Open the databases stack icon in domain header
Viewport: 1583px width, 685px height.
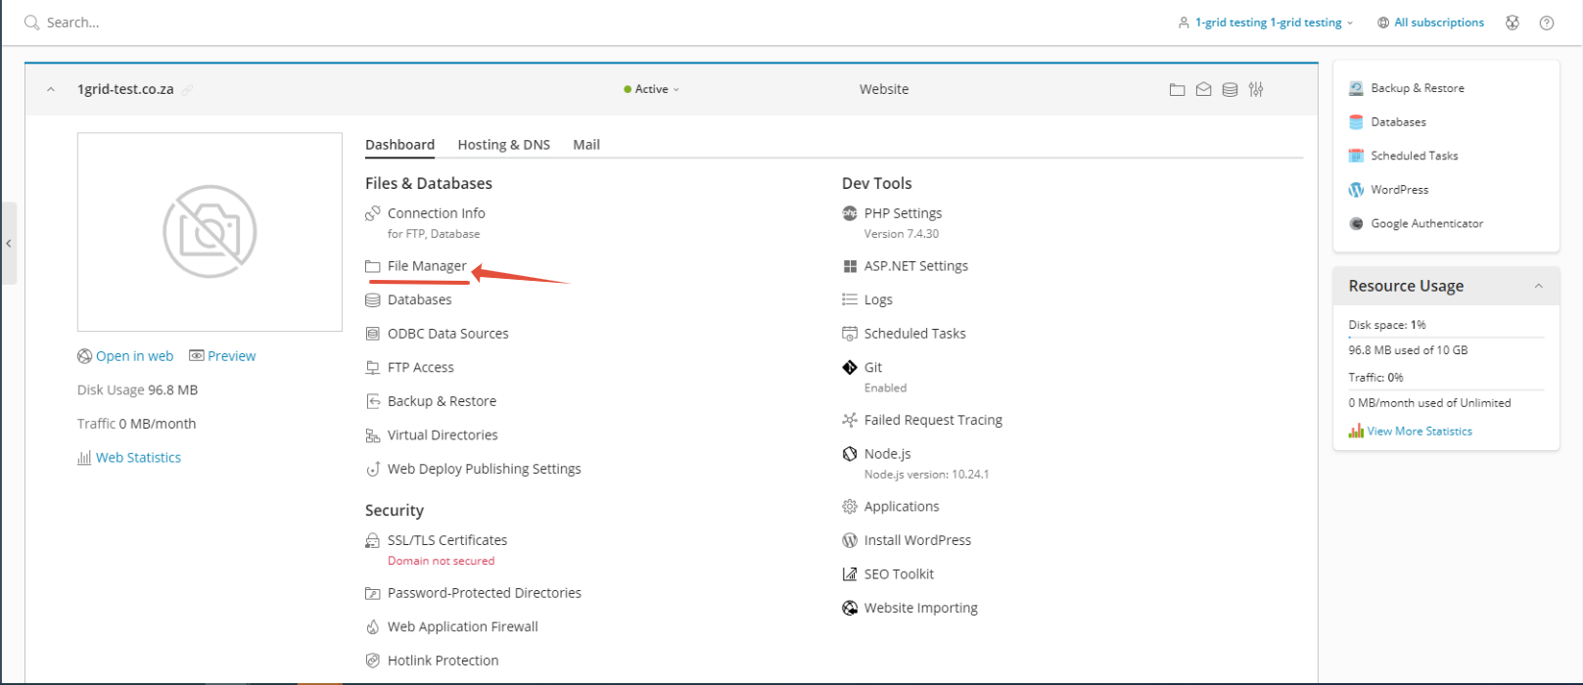(1230, 89)
